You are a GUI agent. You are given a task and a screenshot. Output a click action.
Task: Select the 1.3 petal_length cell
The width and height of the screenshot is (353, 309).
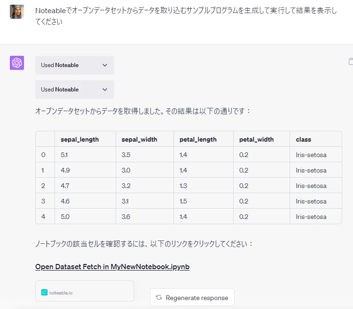pyautogui.click(x=204, y=186)
